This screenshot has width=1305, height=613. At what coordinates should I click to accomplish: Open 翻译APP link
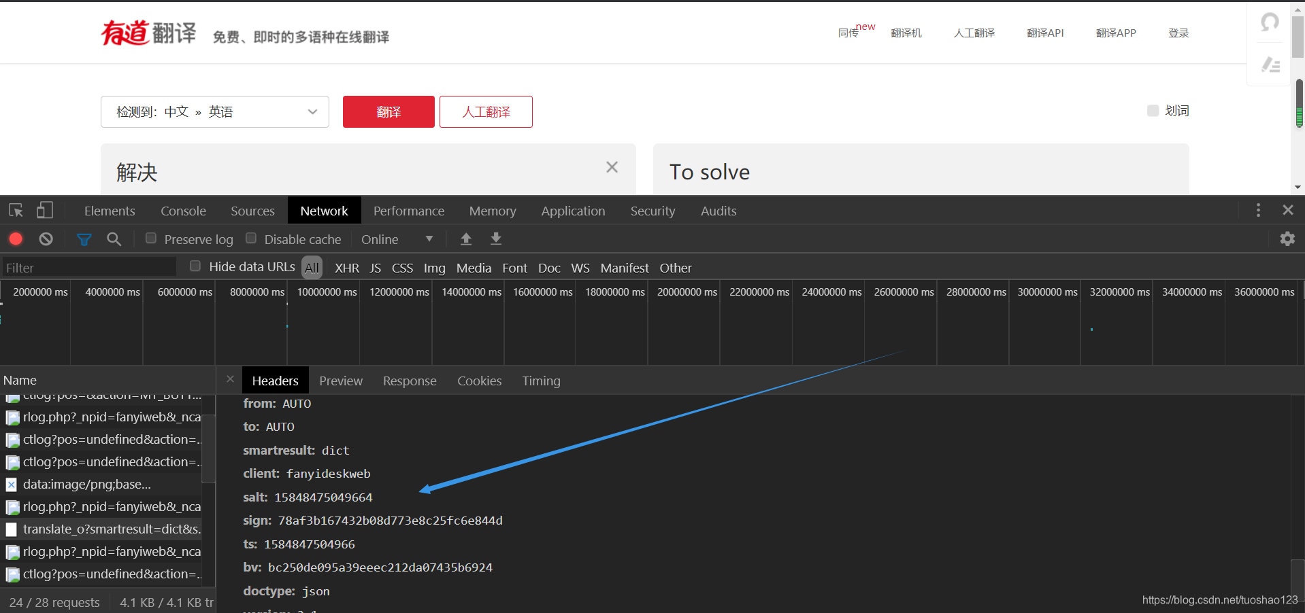click(x=1116, y=33)
